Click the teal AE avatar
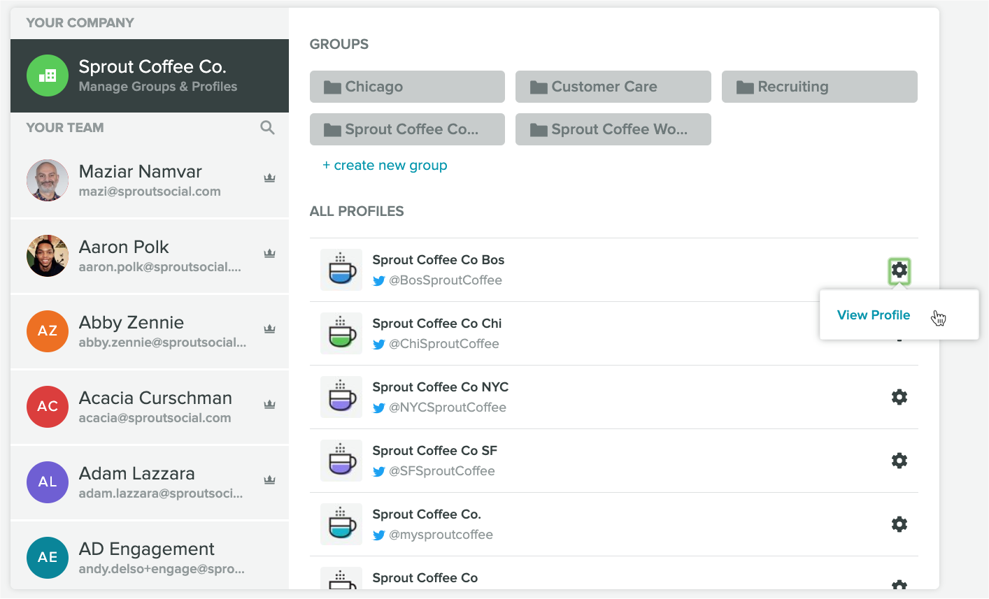The width and height of the screenshot is (989, 599). click(48, 557)
